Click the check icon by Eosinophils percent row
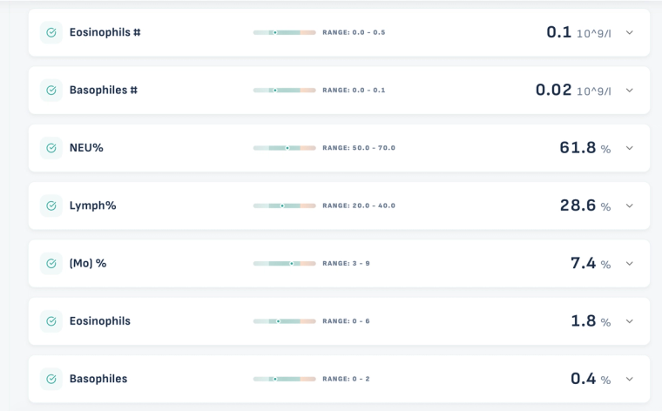Image resolution: width=662 pixels, height=411 pixels. (x=51, y=321)
